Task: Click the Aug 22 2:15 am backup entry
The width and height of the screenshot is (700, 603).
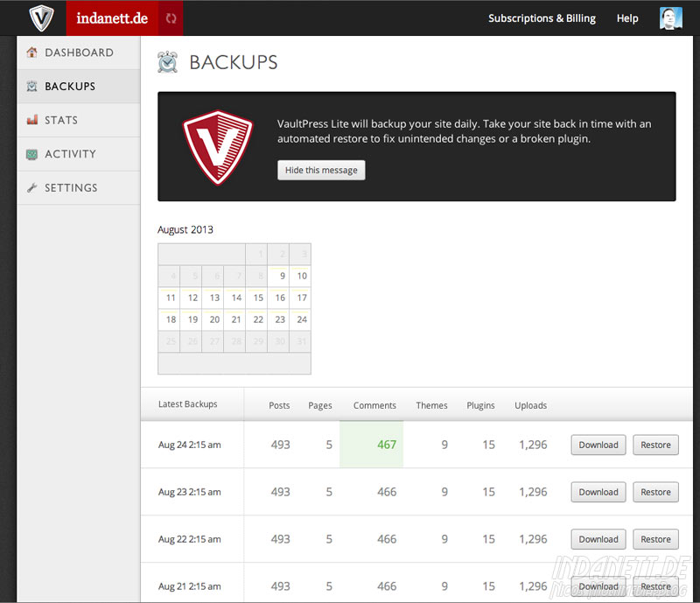Action: click(x=189, y=540)
